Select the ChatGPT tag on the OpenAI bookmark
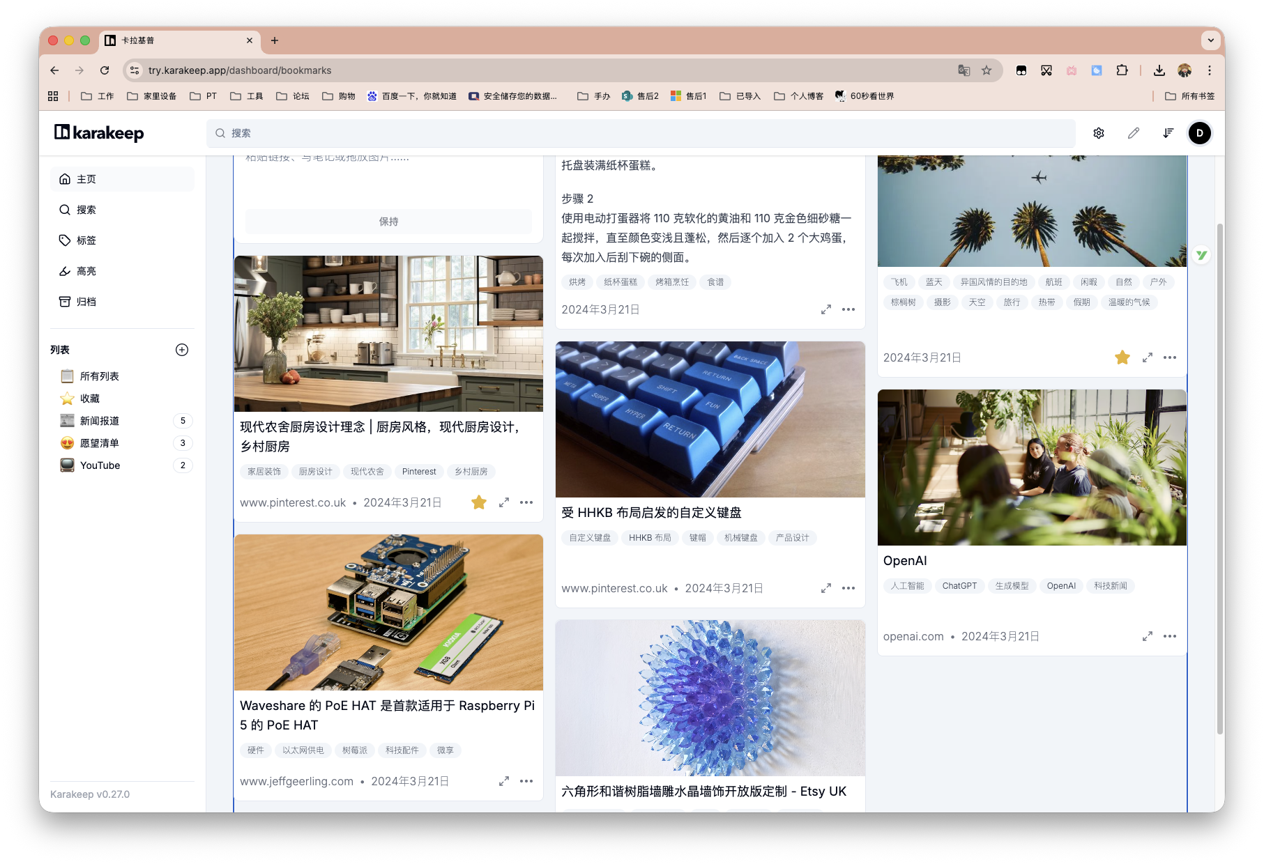Viewport: 1264px width, 864px height. click(959, 585)
